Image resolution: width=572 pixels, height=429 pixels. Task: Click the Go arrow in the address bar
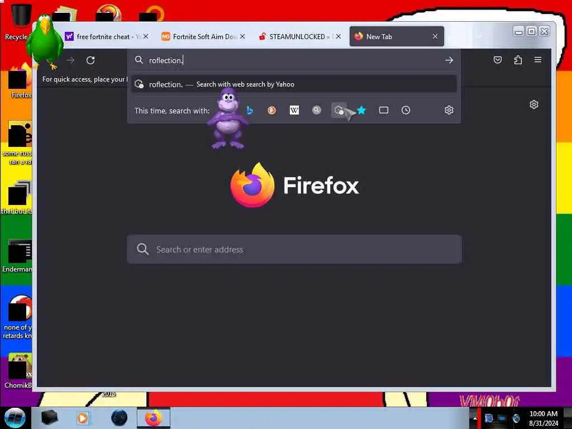click(449, 60)
